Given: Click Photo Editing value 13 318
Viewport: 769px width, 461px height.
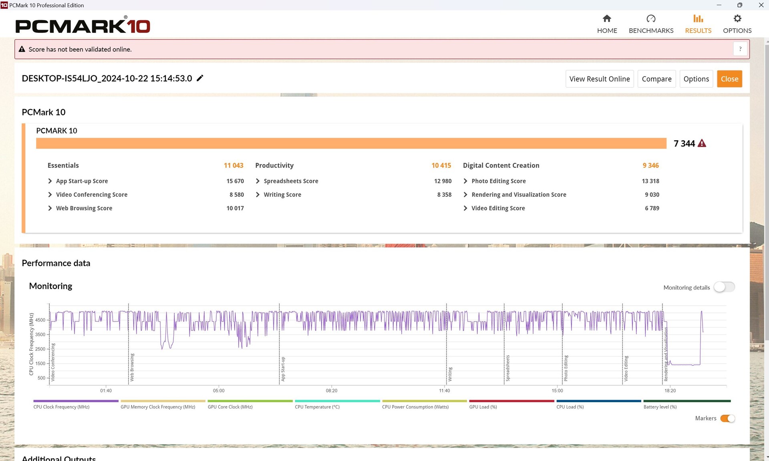Looking at the screenshot, I should pos(650,181).
